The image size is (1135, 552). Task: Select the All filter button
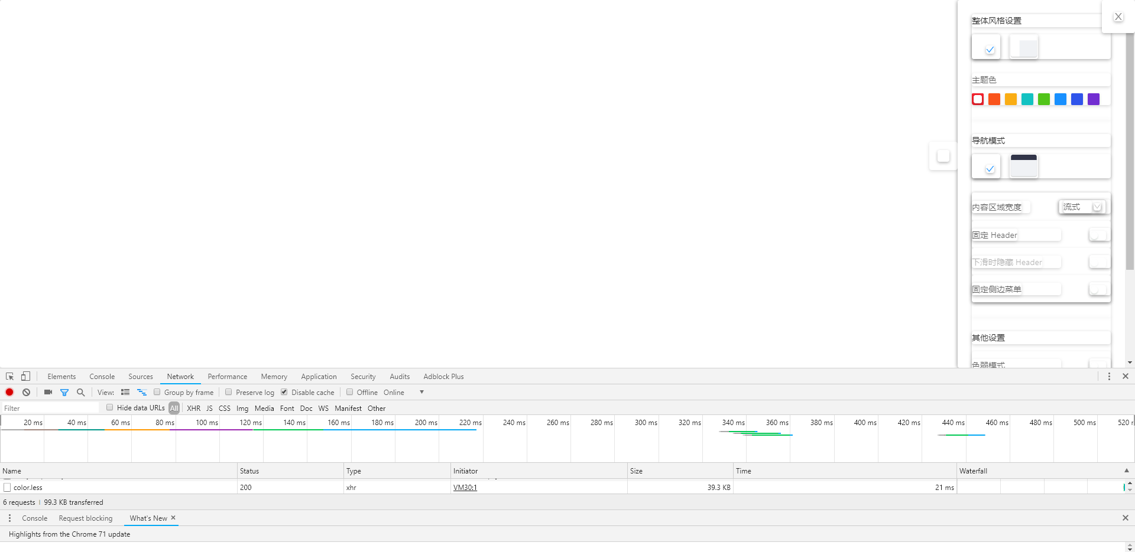174,408
